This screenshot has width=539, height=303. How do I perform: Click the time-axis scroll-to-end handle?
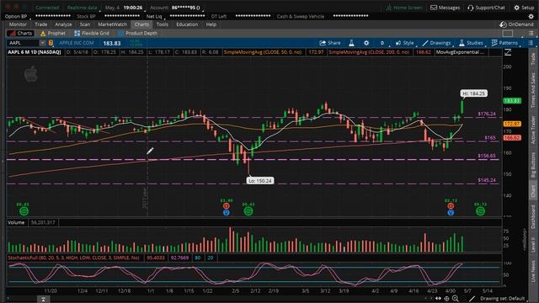pyautogui.click(x=44, y=300)
